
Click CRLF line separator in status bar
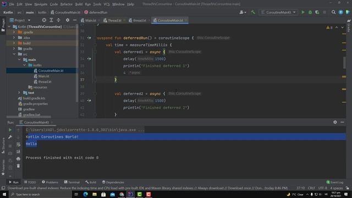[311, 188]
